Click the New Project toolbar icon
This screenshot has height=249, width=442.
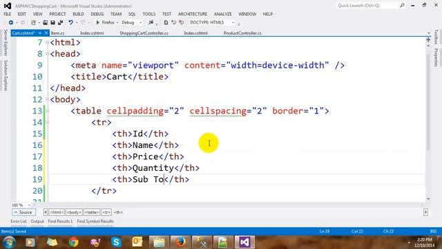(x=34, y=23)
